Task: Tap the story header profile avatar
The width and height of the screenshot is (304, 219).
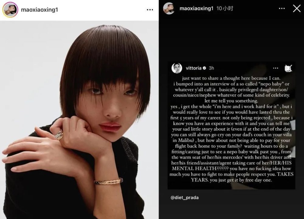Action: pos(168,9)
